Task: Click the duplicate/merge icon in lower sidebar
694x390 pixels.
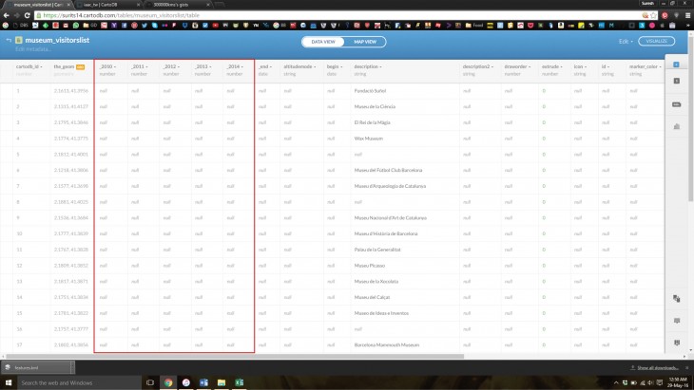Action: [676, 297]
